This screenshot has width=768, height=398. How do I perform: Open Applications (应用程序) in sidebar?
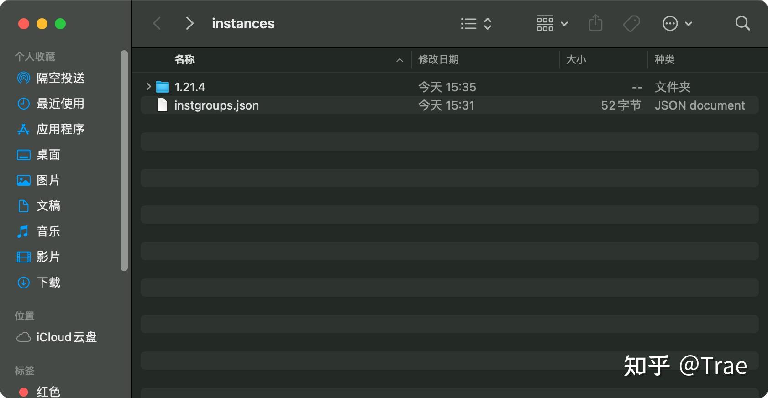(x=60, y=129)
